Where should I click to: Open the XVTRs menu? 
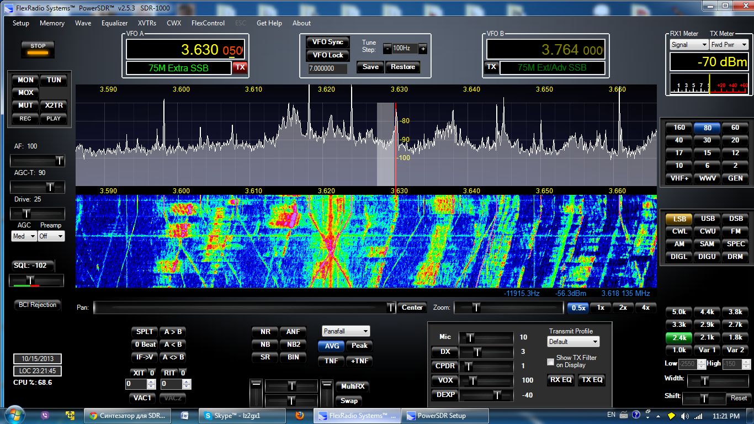coord(147,23)
